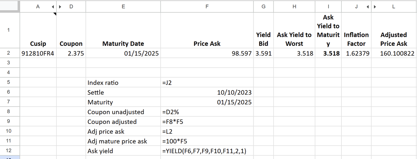Click the Adjusted Price Ask value 160.100822

[394, 53]
